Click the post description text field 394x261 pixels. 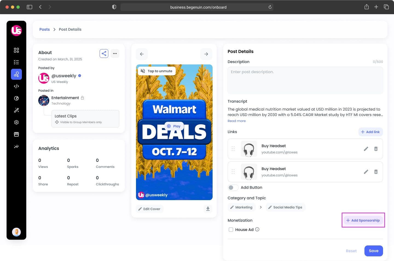(x=305, y=81)
